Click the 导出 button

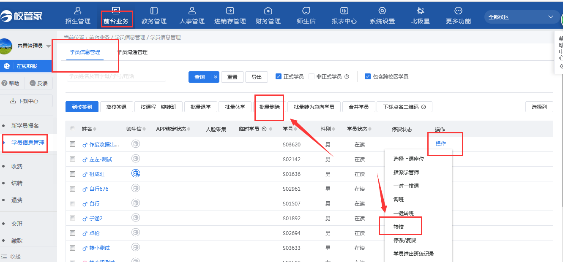257,77
